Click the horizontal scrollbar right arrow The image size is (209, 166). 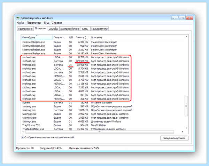tap(182, 132)
